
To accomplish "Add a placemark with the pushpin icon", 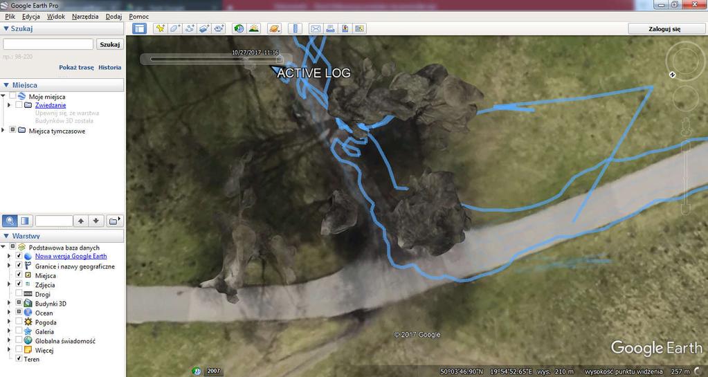I will pos(160,28).
